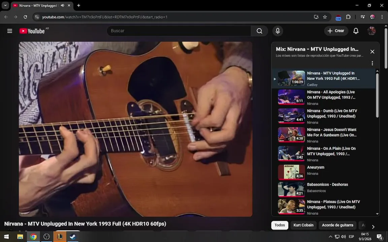View site information in the address bar

[37, 17]
